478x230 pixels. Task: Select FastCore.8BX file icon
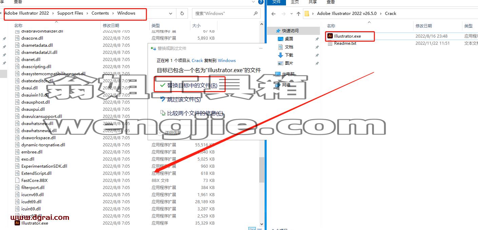(17, 180)
